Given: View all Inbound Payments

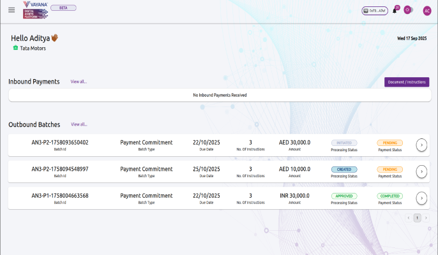Looking at the screenshot, I should tap(79, 82).
